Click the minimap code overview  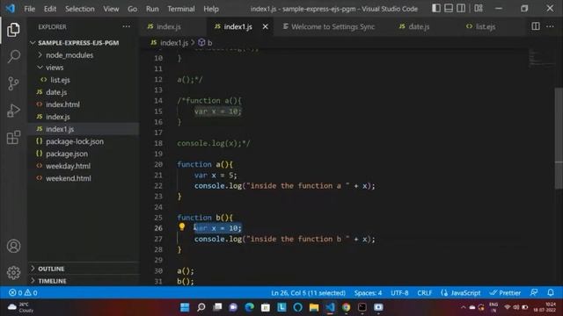tap(541, 59)
